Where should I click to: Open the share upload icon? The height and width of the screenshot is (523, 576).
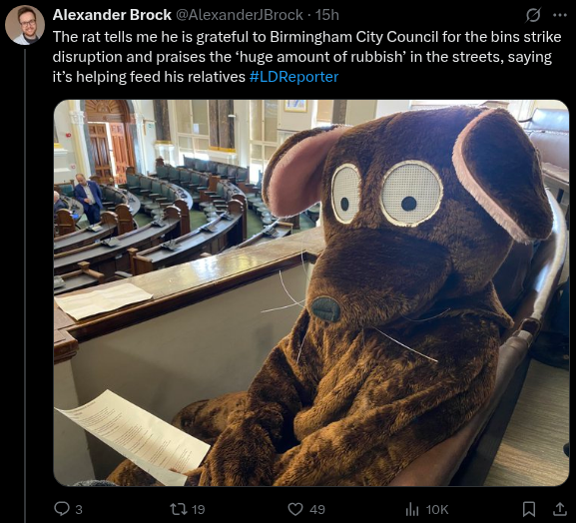(x=560, y=509)
